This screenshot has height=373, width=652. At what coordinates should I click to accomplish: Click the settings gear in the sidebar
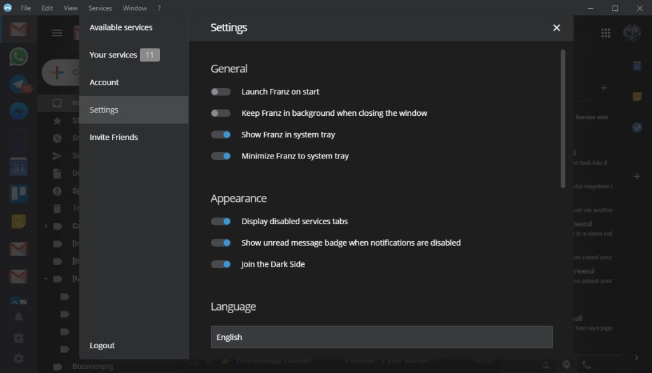[x=18, y=359]
